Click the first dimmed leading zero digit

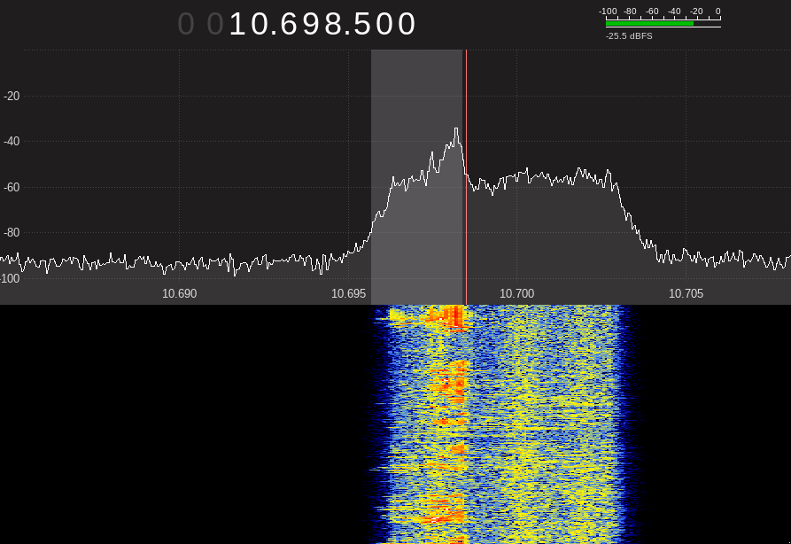(x=186, y=25)
